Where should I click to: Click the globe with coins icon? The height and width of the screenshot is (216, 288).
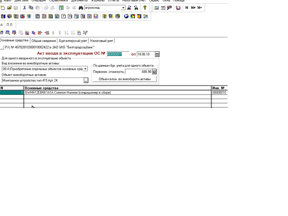tap(133, 16)
